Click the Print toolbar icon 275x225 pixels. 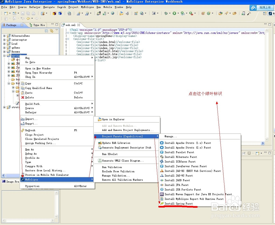click(34, 13)
